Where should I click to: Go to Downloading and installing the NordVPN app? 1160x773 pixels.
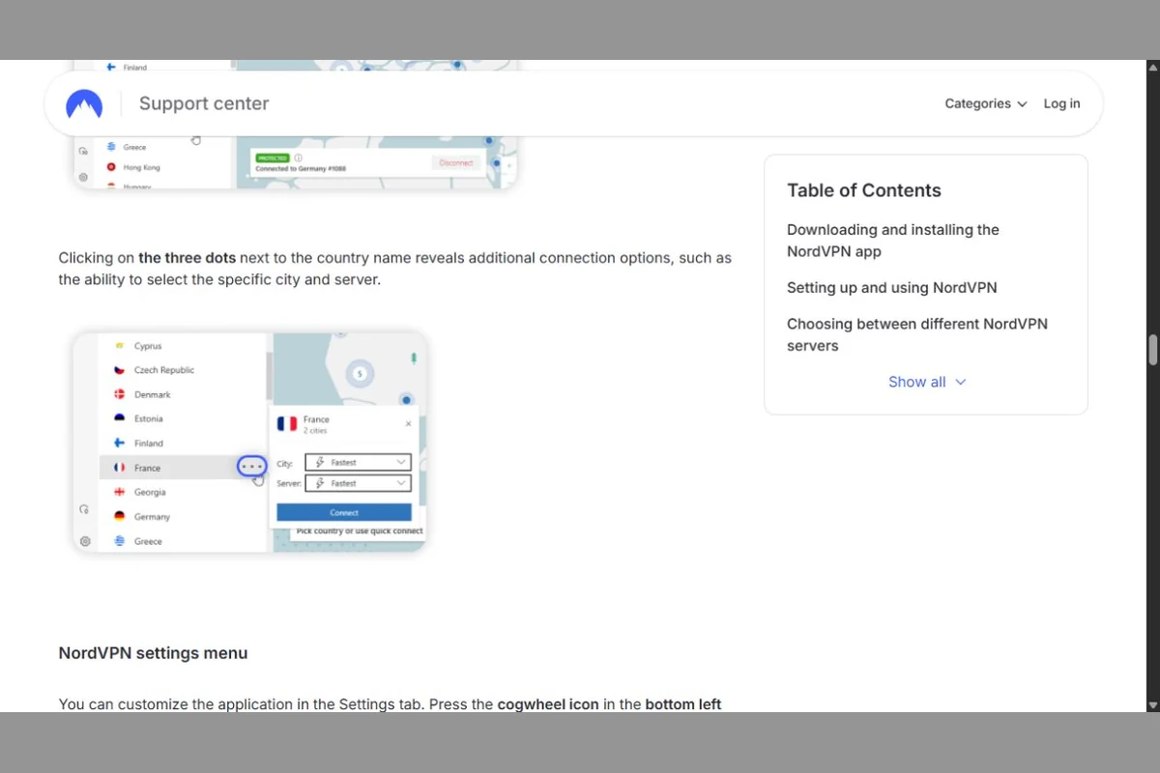point(892,241)
